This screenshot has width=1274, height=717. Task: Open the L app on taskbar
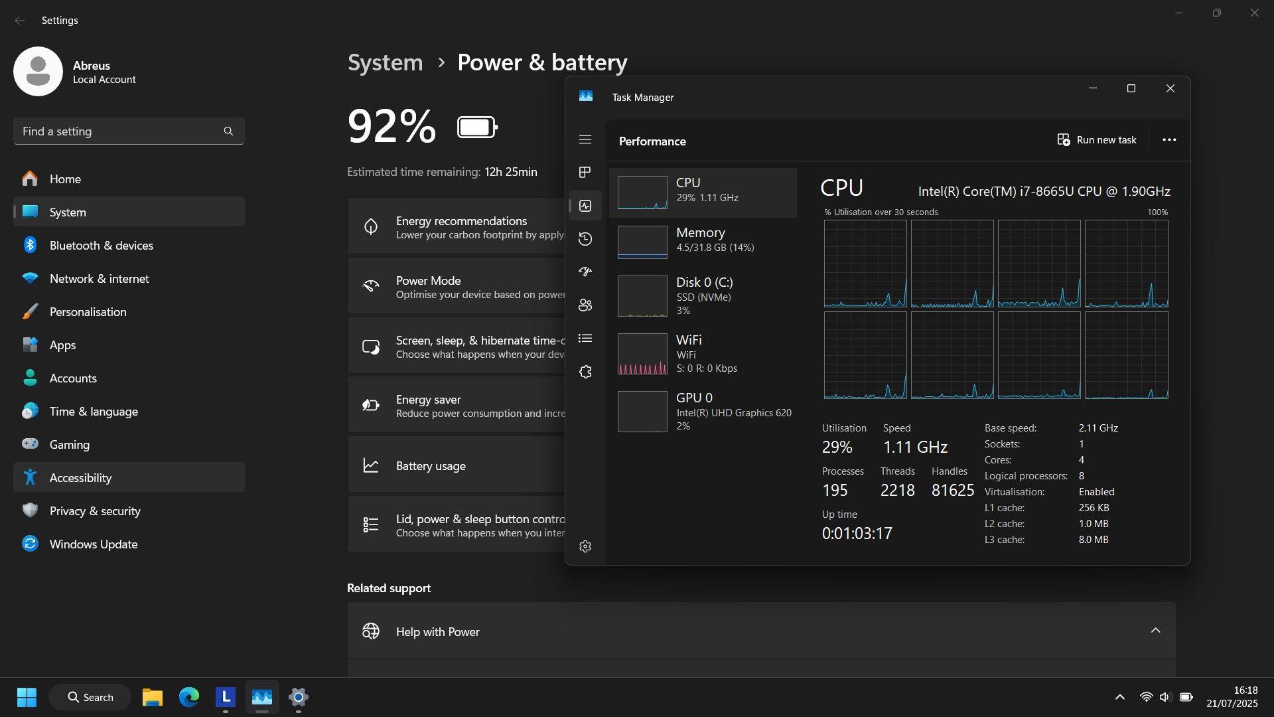(226, 697)
